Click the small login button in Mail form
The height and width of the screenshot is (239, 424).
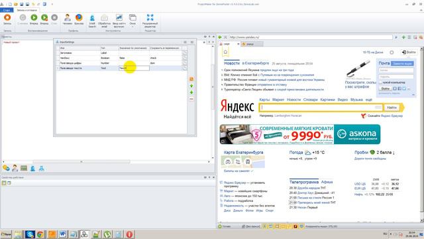[386, 88]
